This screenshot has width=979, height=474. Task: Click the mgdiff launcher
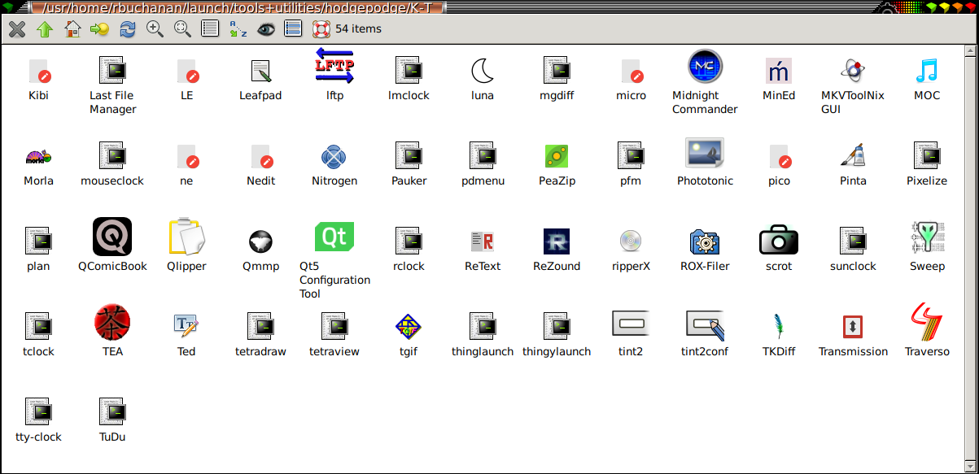tap(557, 71)
